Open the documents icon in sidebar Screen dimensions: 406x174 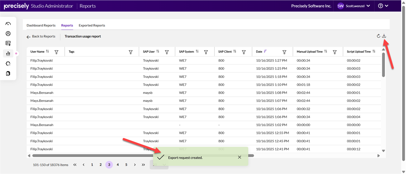[x=8, y=73]
